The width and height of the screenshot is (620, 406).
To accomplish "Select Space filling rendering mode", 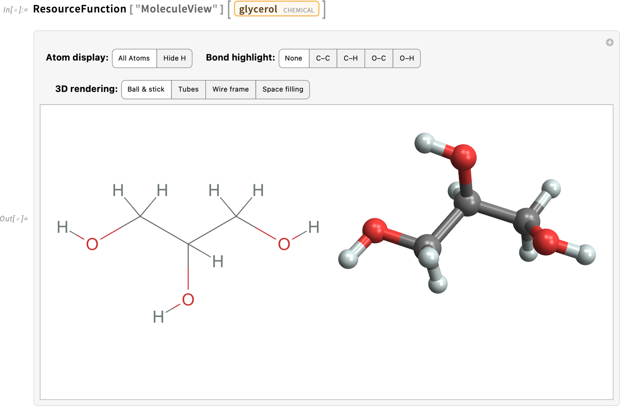I will [x=283, y=89].
